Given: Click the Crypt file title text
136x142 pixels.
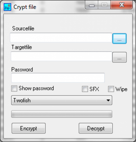Looking at the screenshot, I should pyautogui.click(x=25, y=7).
